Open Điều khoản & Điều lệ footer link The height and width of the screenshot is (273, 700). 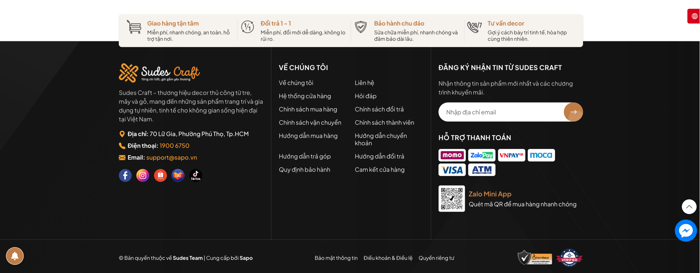[388, 258]
